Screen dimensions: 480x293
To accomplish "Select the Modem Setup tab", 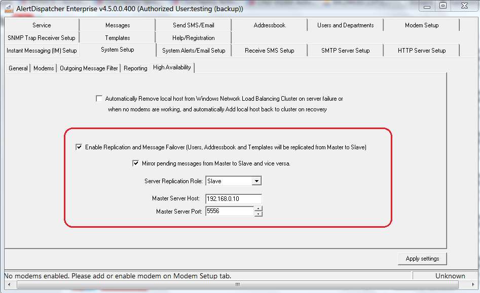I will [422, 25].
